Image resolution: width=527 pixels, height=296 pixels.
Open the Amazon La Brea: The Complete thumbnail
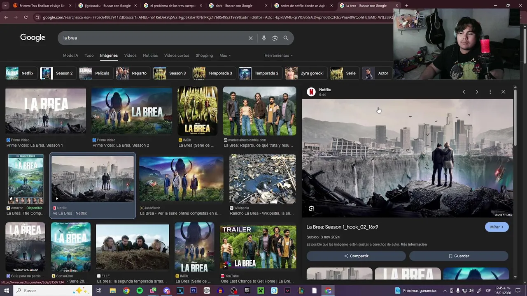coord(26,179)
